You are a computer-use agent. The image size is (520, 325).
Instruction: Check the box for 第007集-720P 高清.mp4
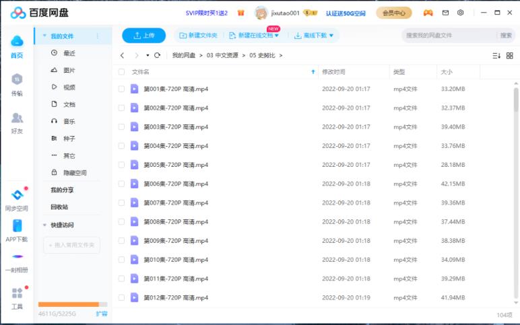121,203
